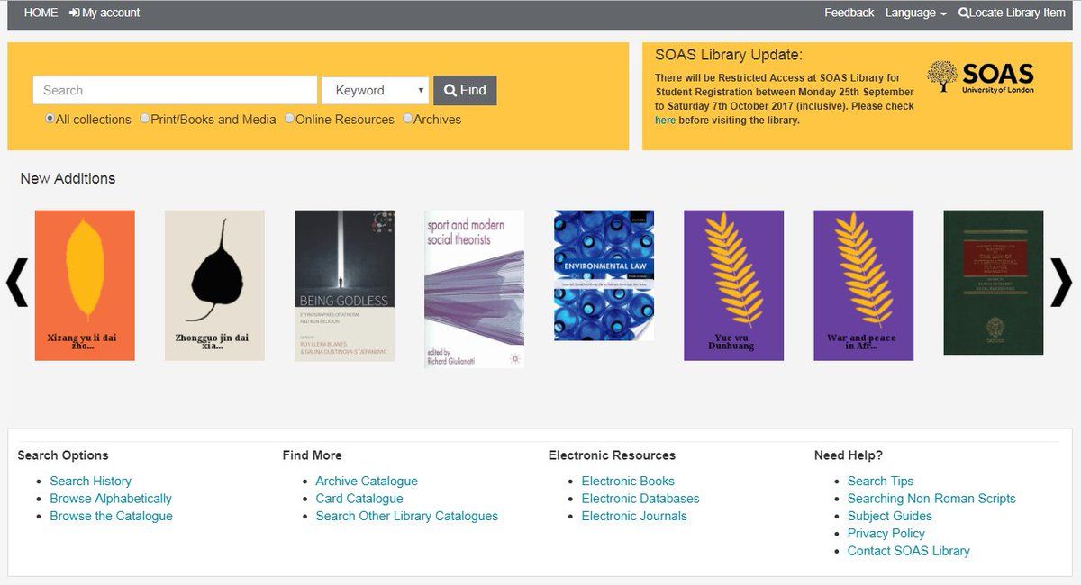Select the Online Resources radio button

coord(289,119)
